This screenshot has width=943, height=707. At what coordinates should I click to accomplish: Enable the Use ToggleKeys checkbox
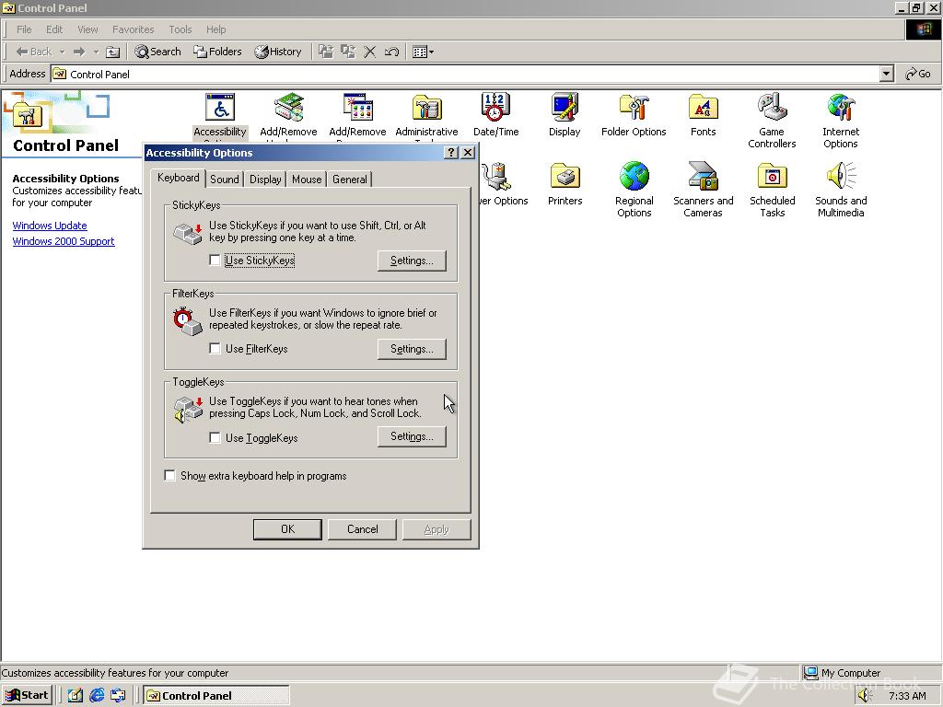(215, 437)
